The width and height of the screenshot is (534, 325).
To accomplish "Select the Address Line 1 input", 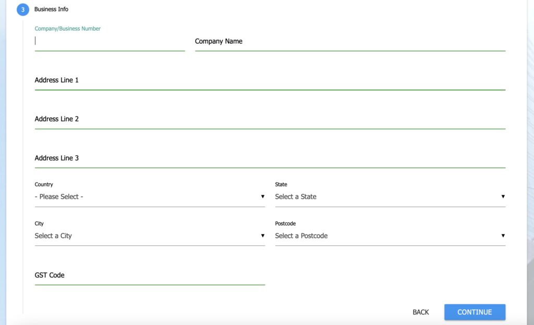I will click(x=270, y=81).
